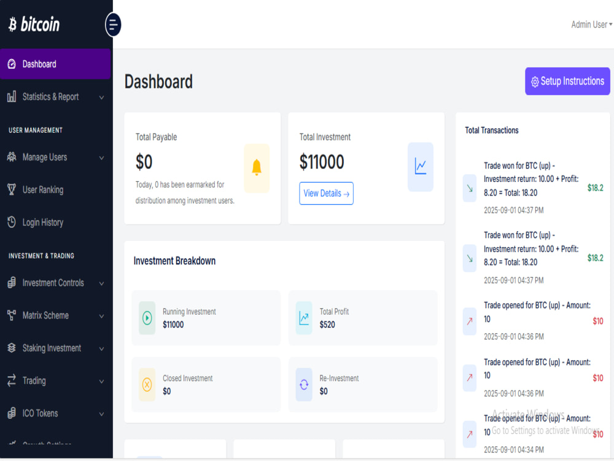Click the Total Profit $520 value
The image size is (614, 461).
pos(327,325)
